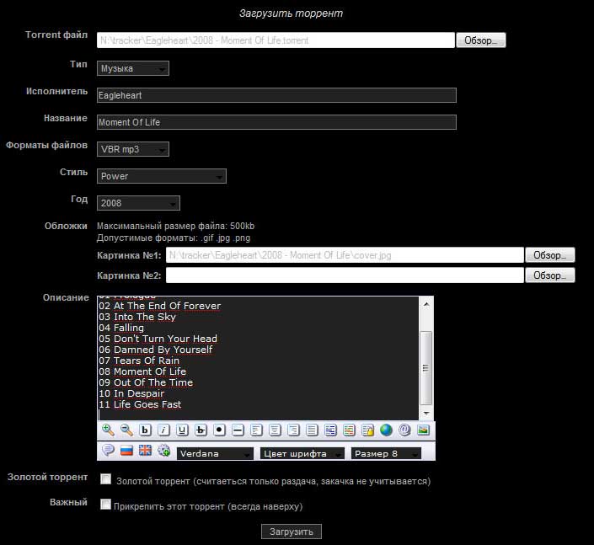
Task: Click the zoom in magnifier icon
Action: pyautogui.click(x=108, y=430)
